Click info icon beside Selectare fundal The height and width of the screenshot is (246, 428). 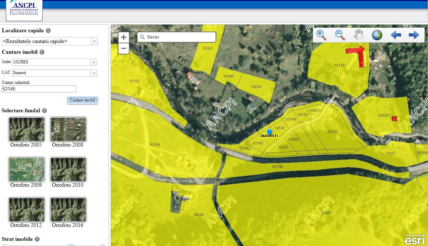tap(44, 111)
